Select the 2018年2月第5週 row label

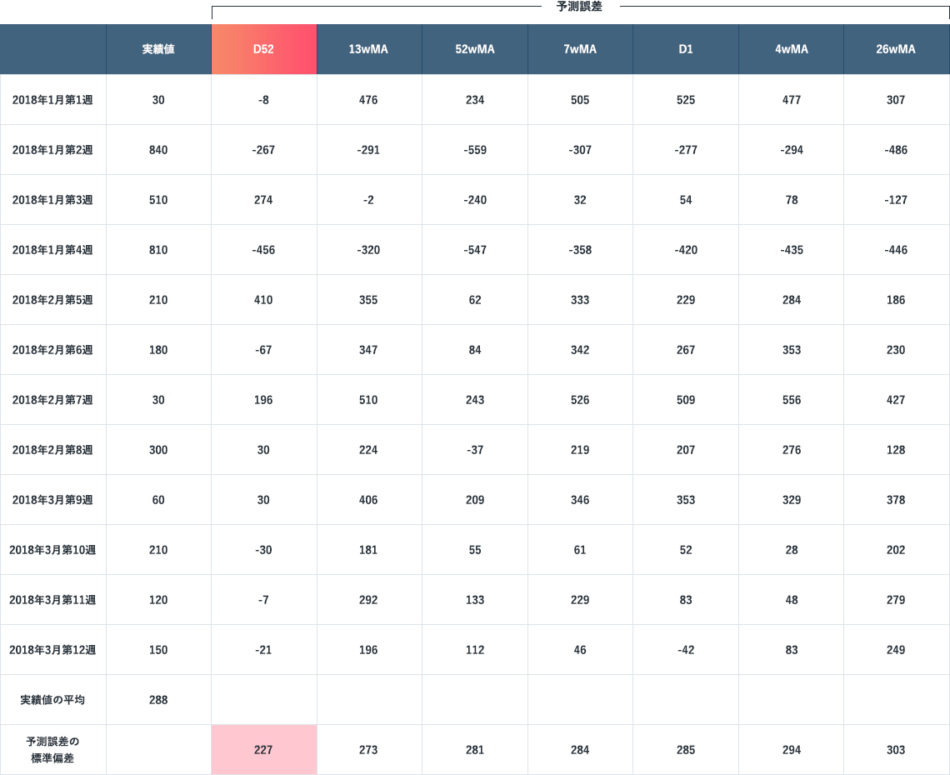(52, 300)
